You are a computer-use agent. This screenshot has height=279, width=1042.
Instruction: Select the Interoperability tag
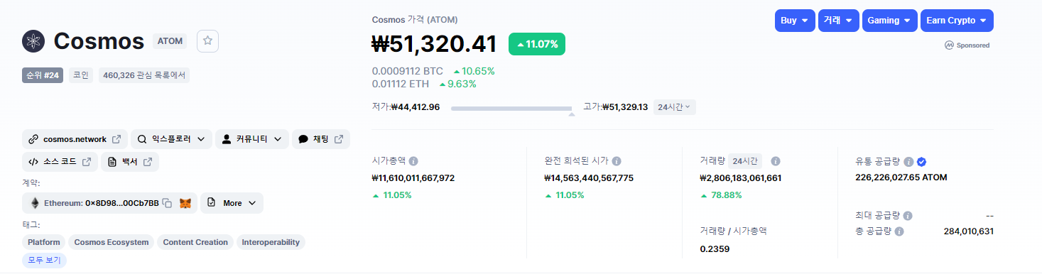(x=271, y=242)
